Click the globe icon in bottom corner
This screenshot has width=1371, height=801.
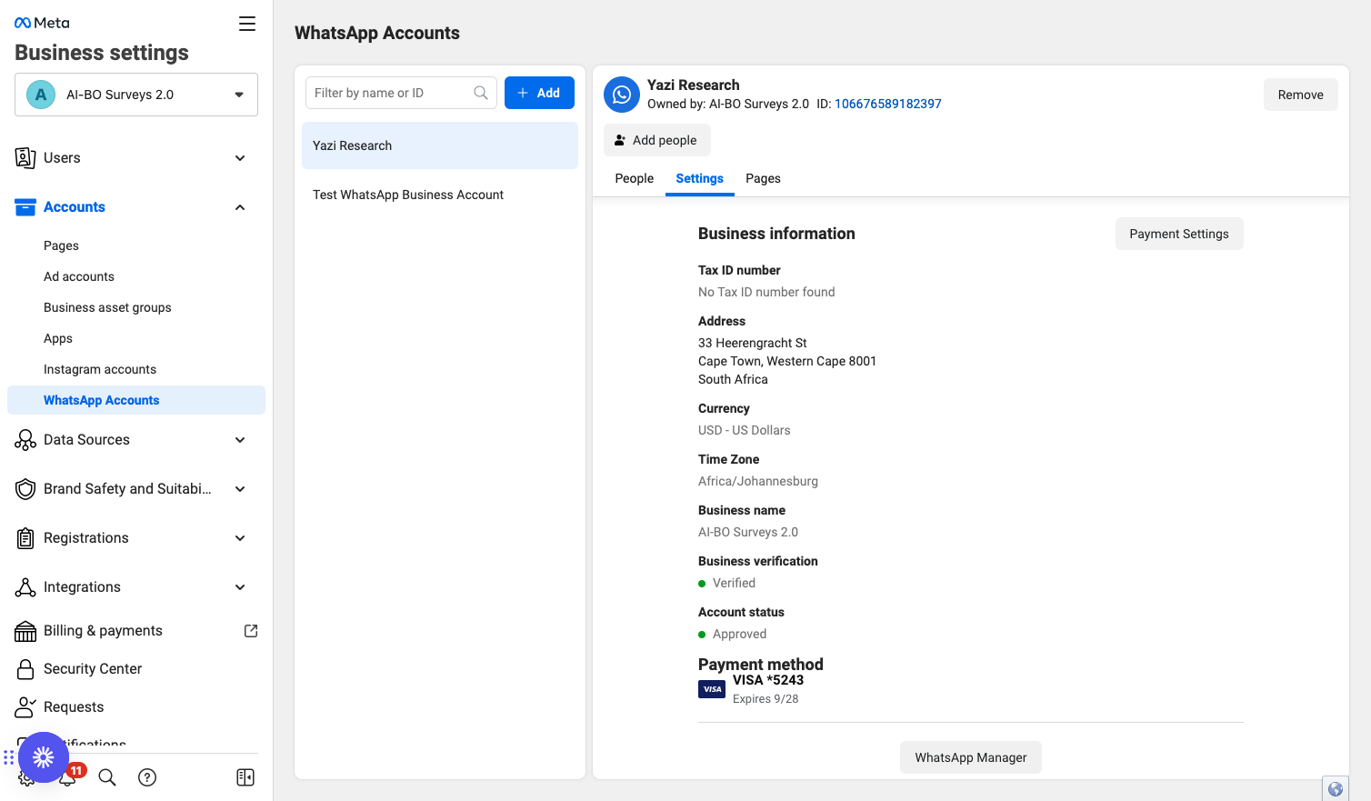coord(1336,789)
